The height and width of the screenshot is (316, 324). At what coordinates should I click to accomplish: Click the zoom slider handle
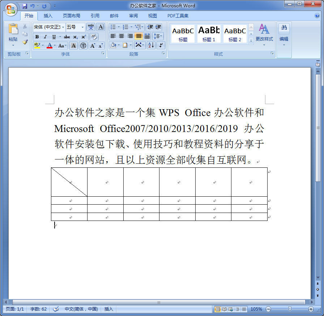click(290, 309)
